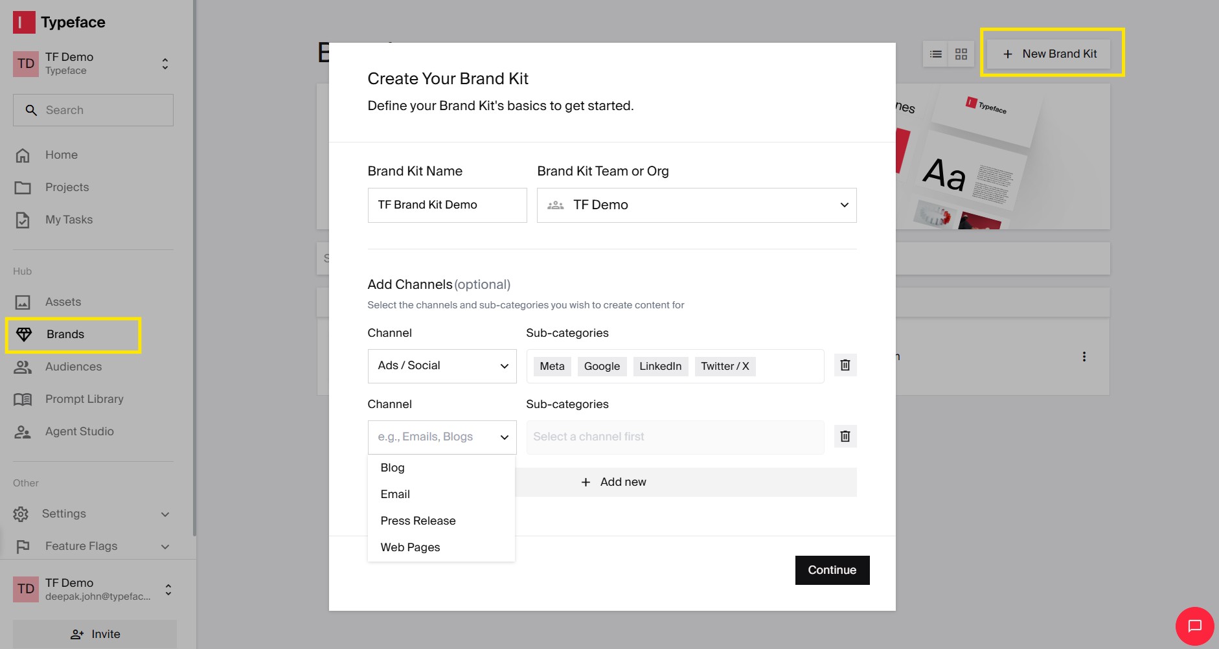Click the Typeface brand kit thumbnail

tap(1003, 156)
